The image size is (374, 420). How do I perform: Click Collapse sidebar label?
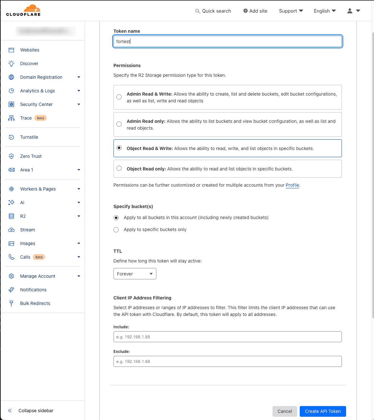coord(36,411)
